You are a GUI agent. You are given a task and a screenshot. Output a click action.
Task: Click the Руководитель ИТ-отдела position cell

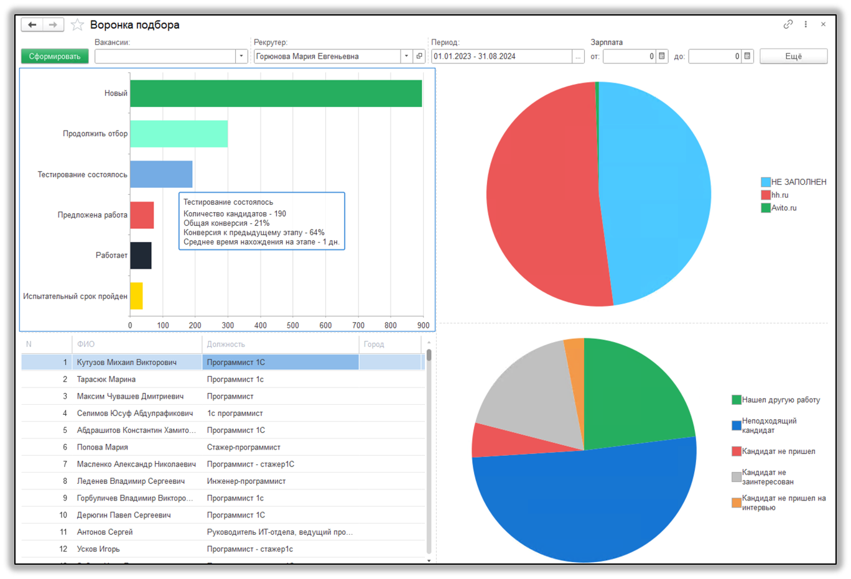pos(281,532)
